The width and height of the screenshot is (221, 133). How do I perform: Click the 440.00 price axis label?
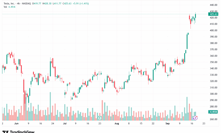point(214,5)
